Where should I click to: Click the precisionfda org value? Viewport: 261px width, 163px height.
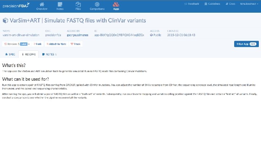pos(53,35)
